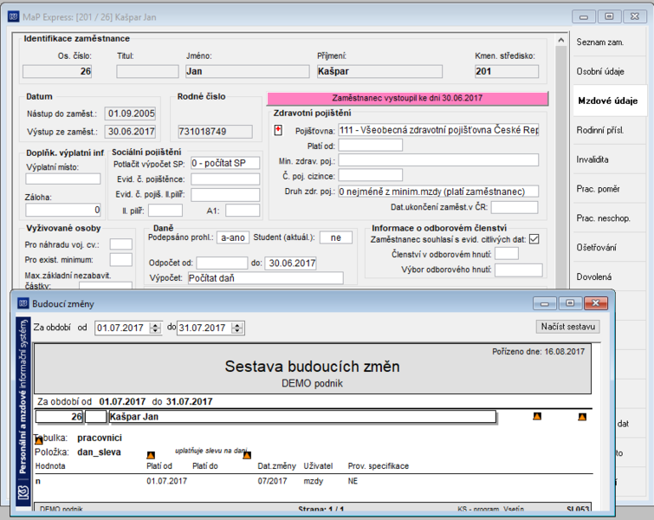Click the stepper arrows on the 'do' date field
The image size is (654, 520).
pyautogui.click(x=237, y=328)
